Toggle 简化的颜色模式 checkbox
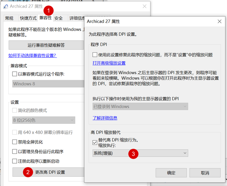Image resolution: width=227 pixels, height=186 pixels. [x=15, y=110]
